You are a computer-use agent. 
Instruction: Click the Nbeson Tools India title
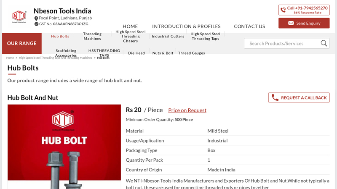click(62, 11)
